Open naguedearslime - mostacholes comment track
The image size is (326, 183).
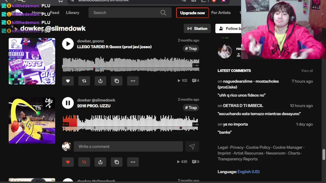point(248,84)
